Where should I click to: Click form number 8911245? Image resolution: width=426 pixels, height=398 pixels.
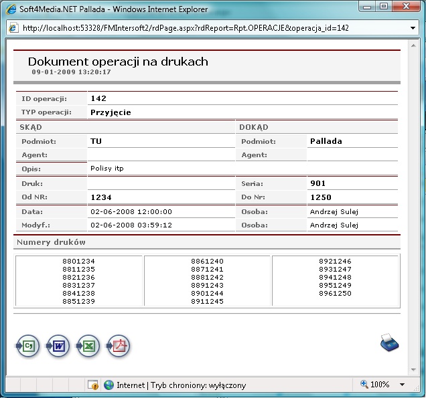click(207, 301)
